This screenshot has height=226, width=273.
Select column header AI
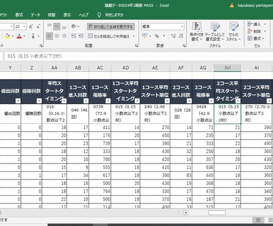[x=256, y=68]
